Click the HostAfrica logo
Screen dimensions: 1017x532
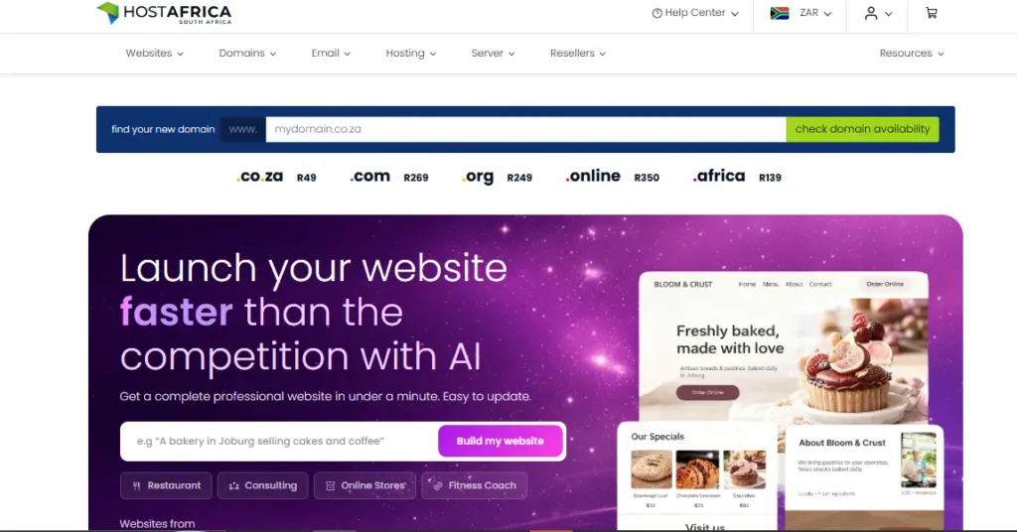tap(164, 13)
